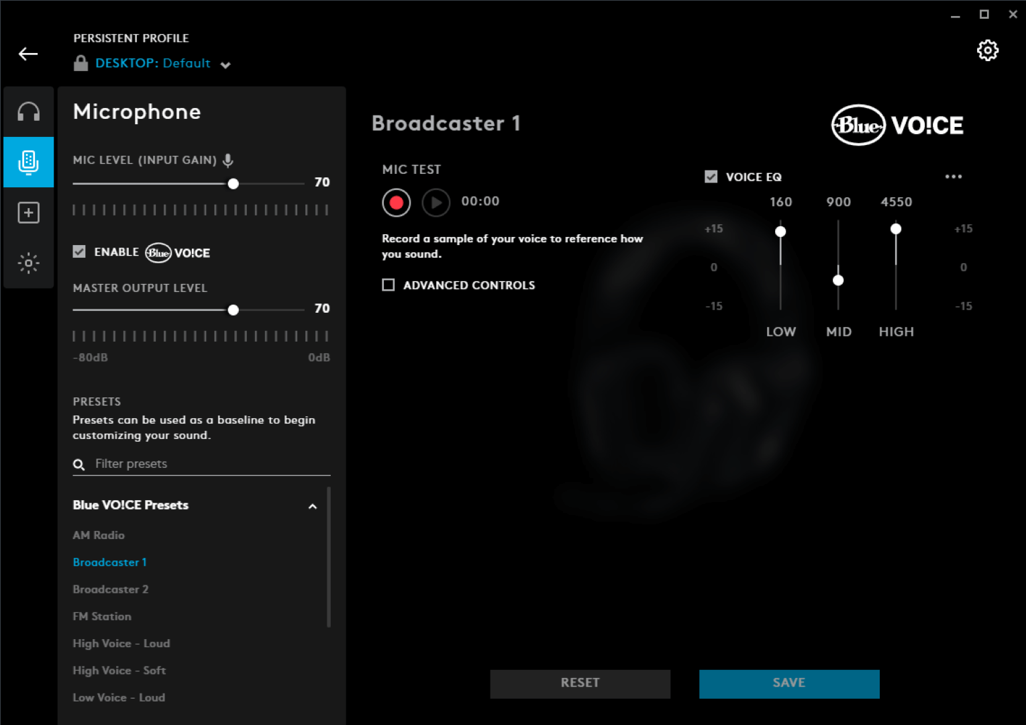Go back using the left arrow
Screen dimensions: 1026x725
click(28, 54)
